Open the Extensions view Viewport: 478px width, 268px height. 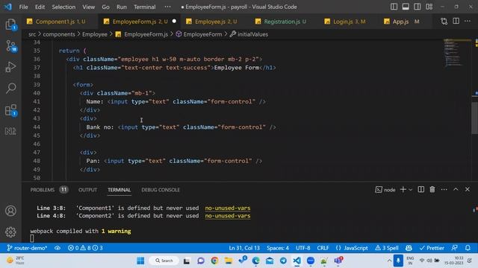(x=10, y=110)
